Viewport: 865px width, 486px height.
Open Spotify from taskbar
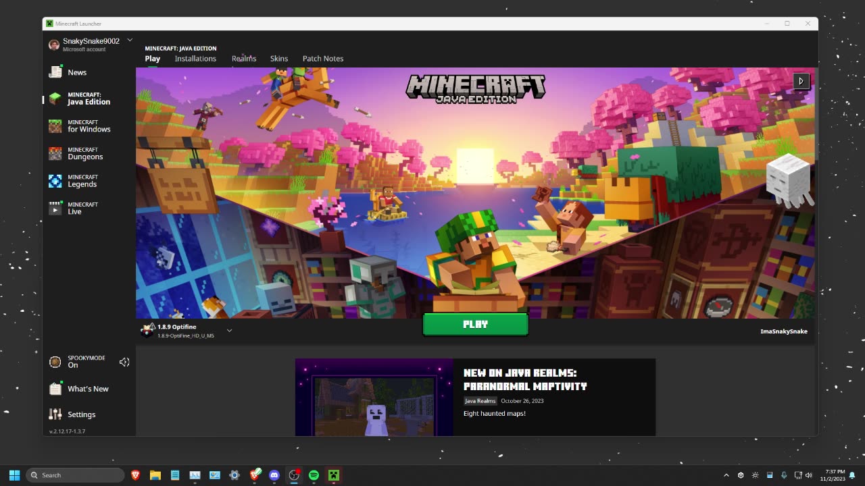[x=314, y=475]
